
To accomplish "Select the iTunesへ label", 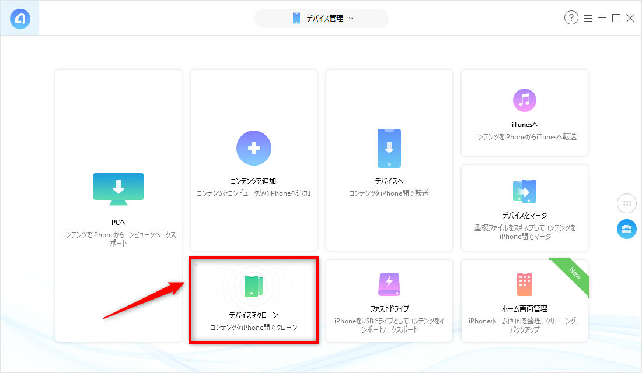I will (525, 125).
